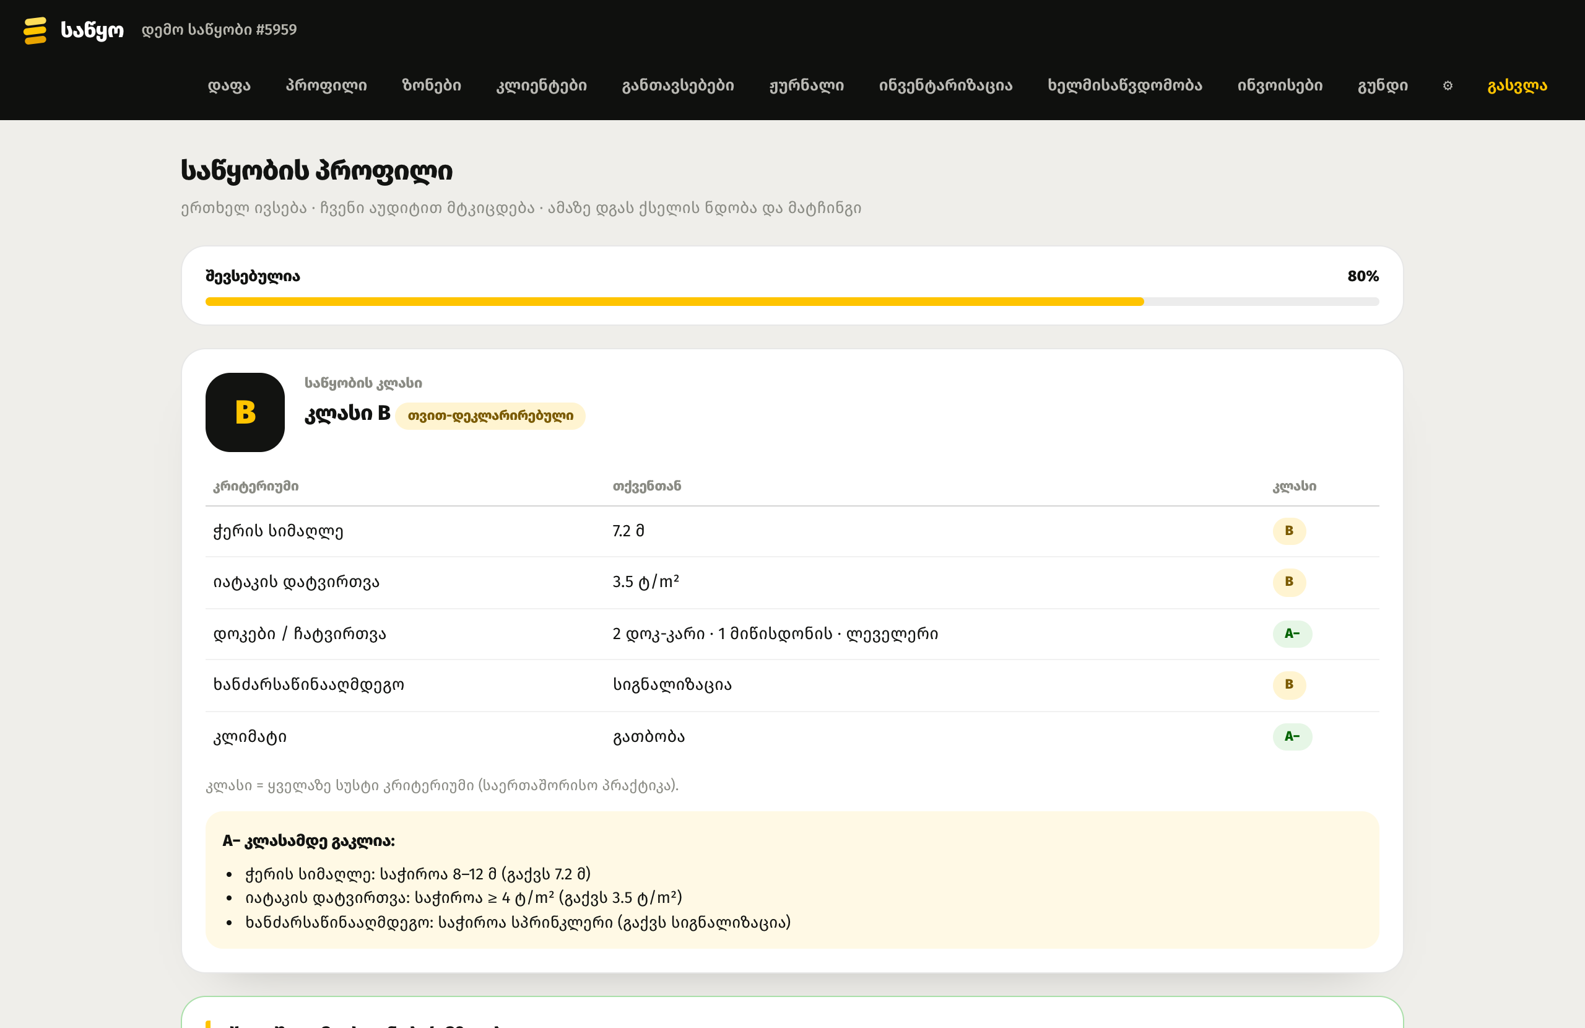Click the '2 დოკ-კარი' docks value
The height and width of the screenshot is (1028, 1585).
(x=775, y=634)
